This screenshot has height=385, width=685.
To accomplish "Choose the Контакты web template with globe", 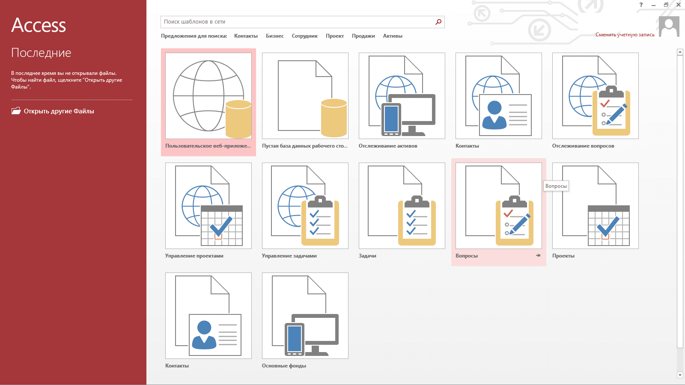I will 499,102.
